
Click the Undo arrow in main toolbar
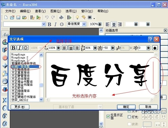coord(47,18)
